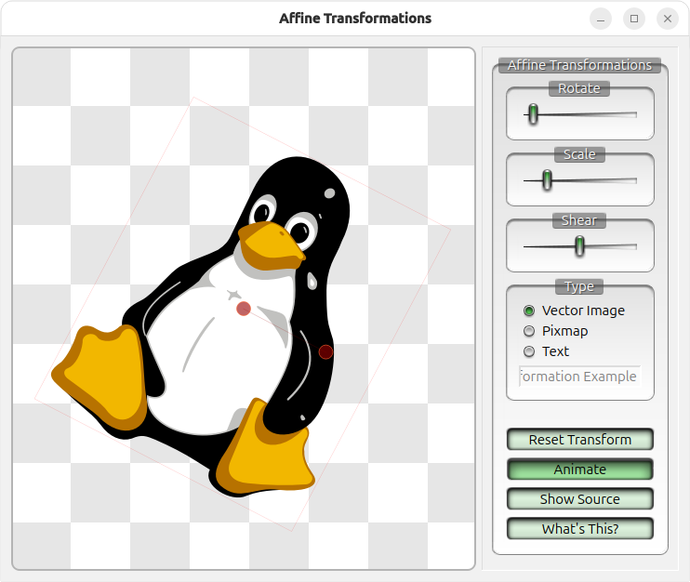Click the Rotate slider handle
Viewport: 690px width, 582px height.
(533, 114)
